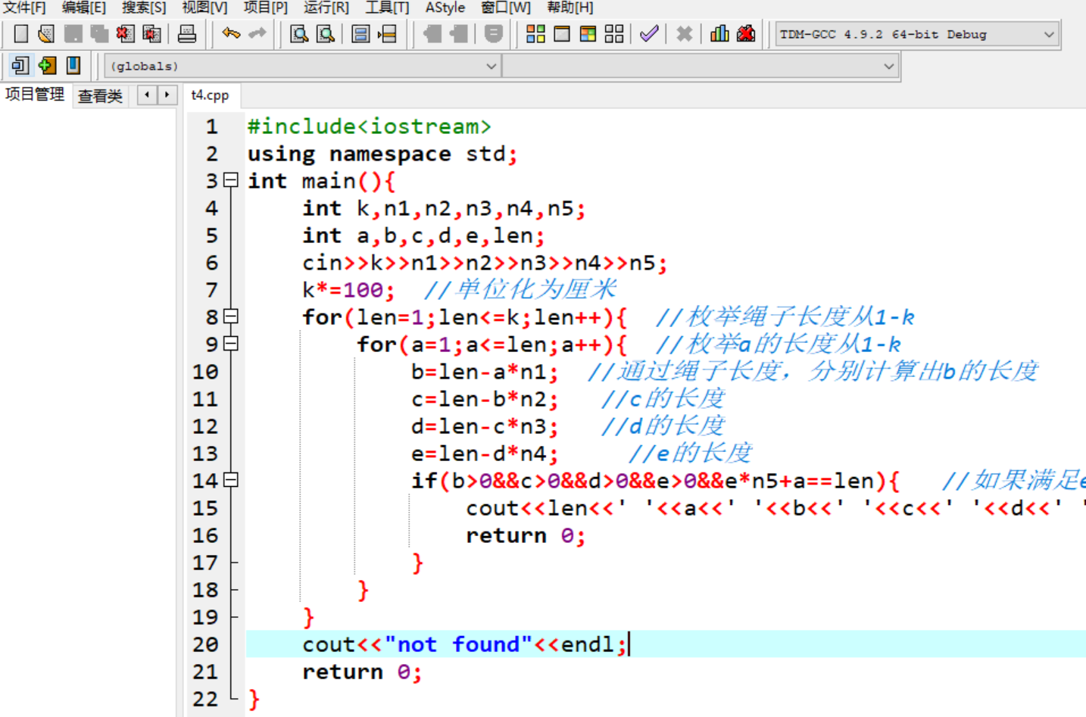Compile the program with four-color grid icon

pyautogui.click(x=535, y=34)
